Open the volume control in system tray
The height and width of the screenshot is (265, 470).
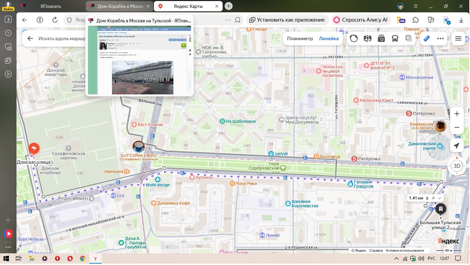point(421,258)
